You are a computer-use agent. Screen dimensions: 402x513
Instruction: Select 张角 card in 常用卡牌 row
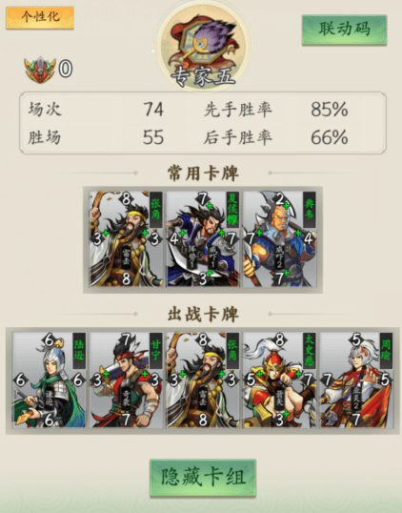coord(126,239)
